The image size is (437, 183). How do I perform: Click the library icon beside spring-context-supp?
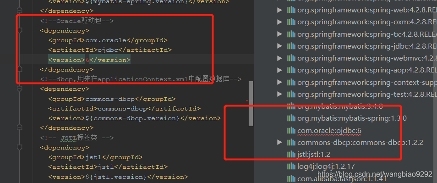291,82
